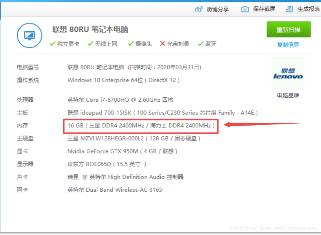Open 微博分享 sharing option
The height and width of the screenshot is (235, 321).
click(218, 9)
